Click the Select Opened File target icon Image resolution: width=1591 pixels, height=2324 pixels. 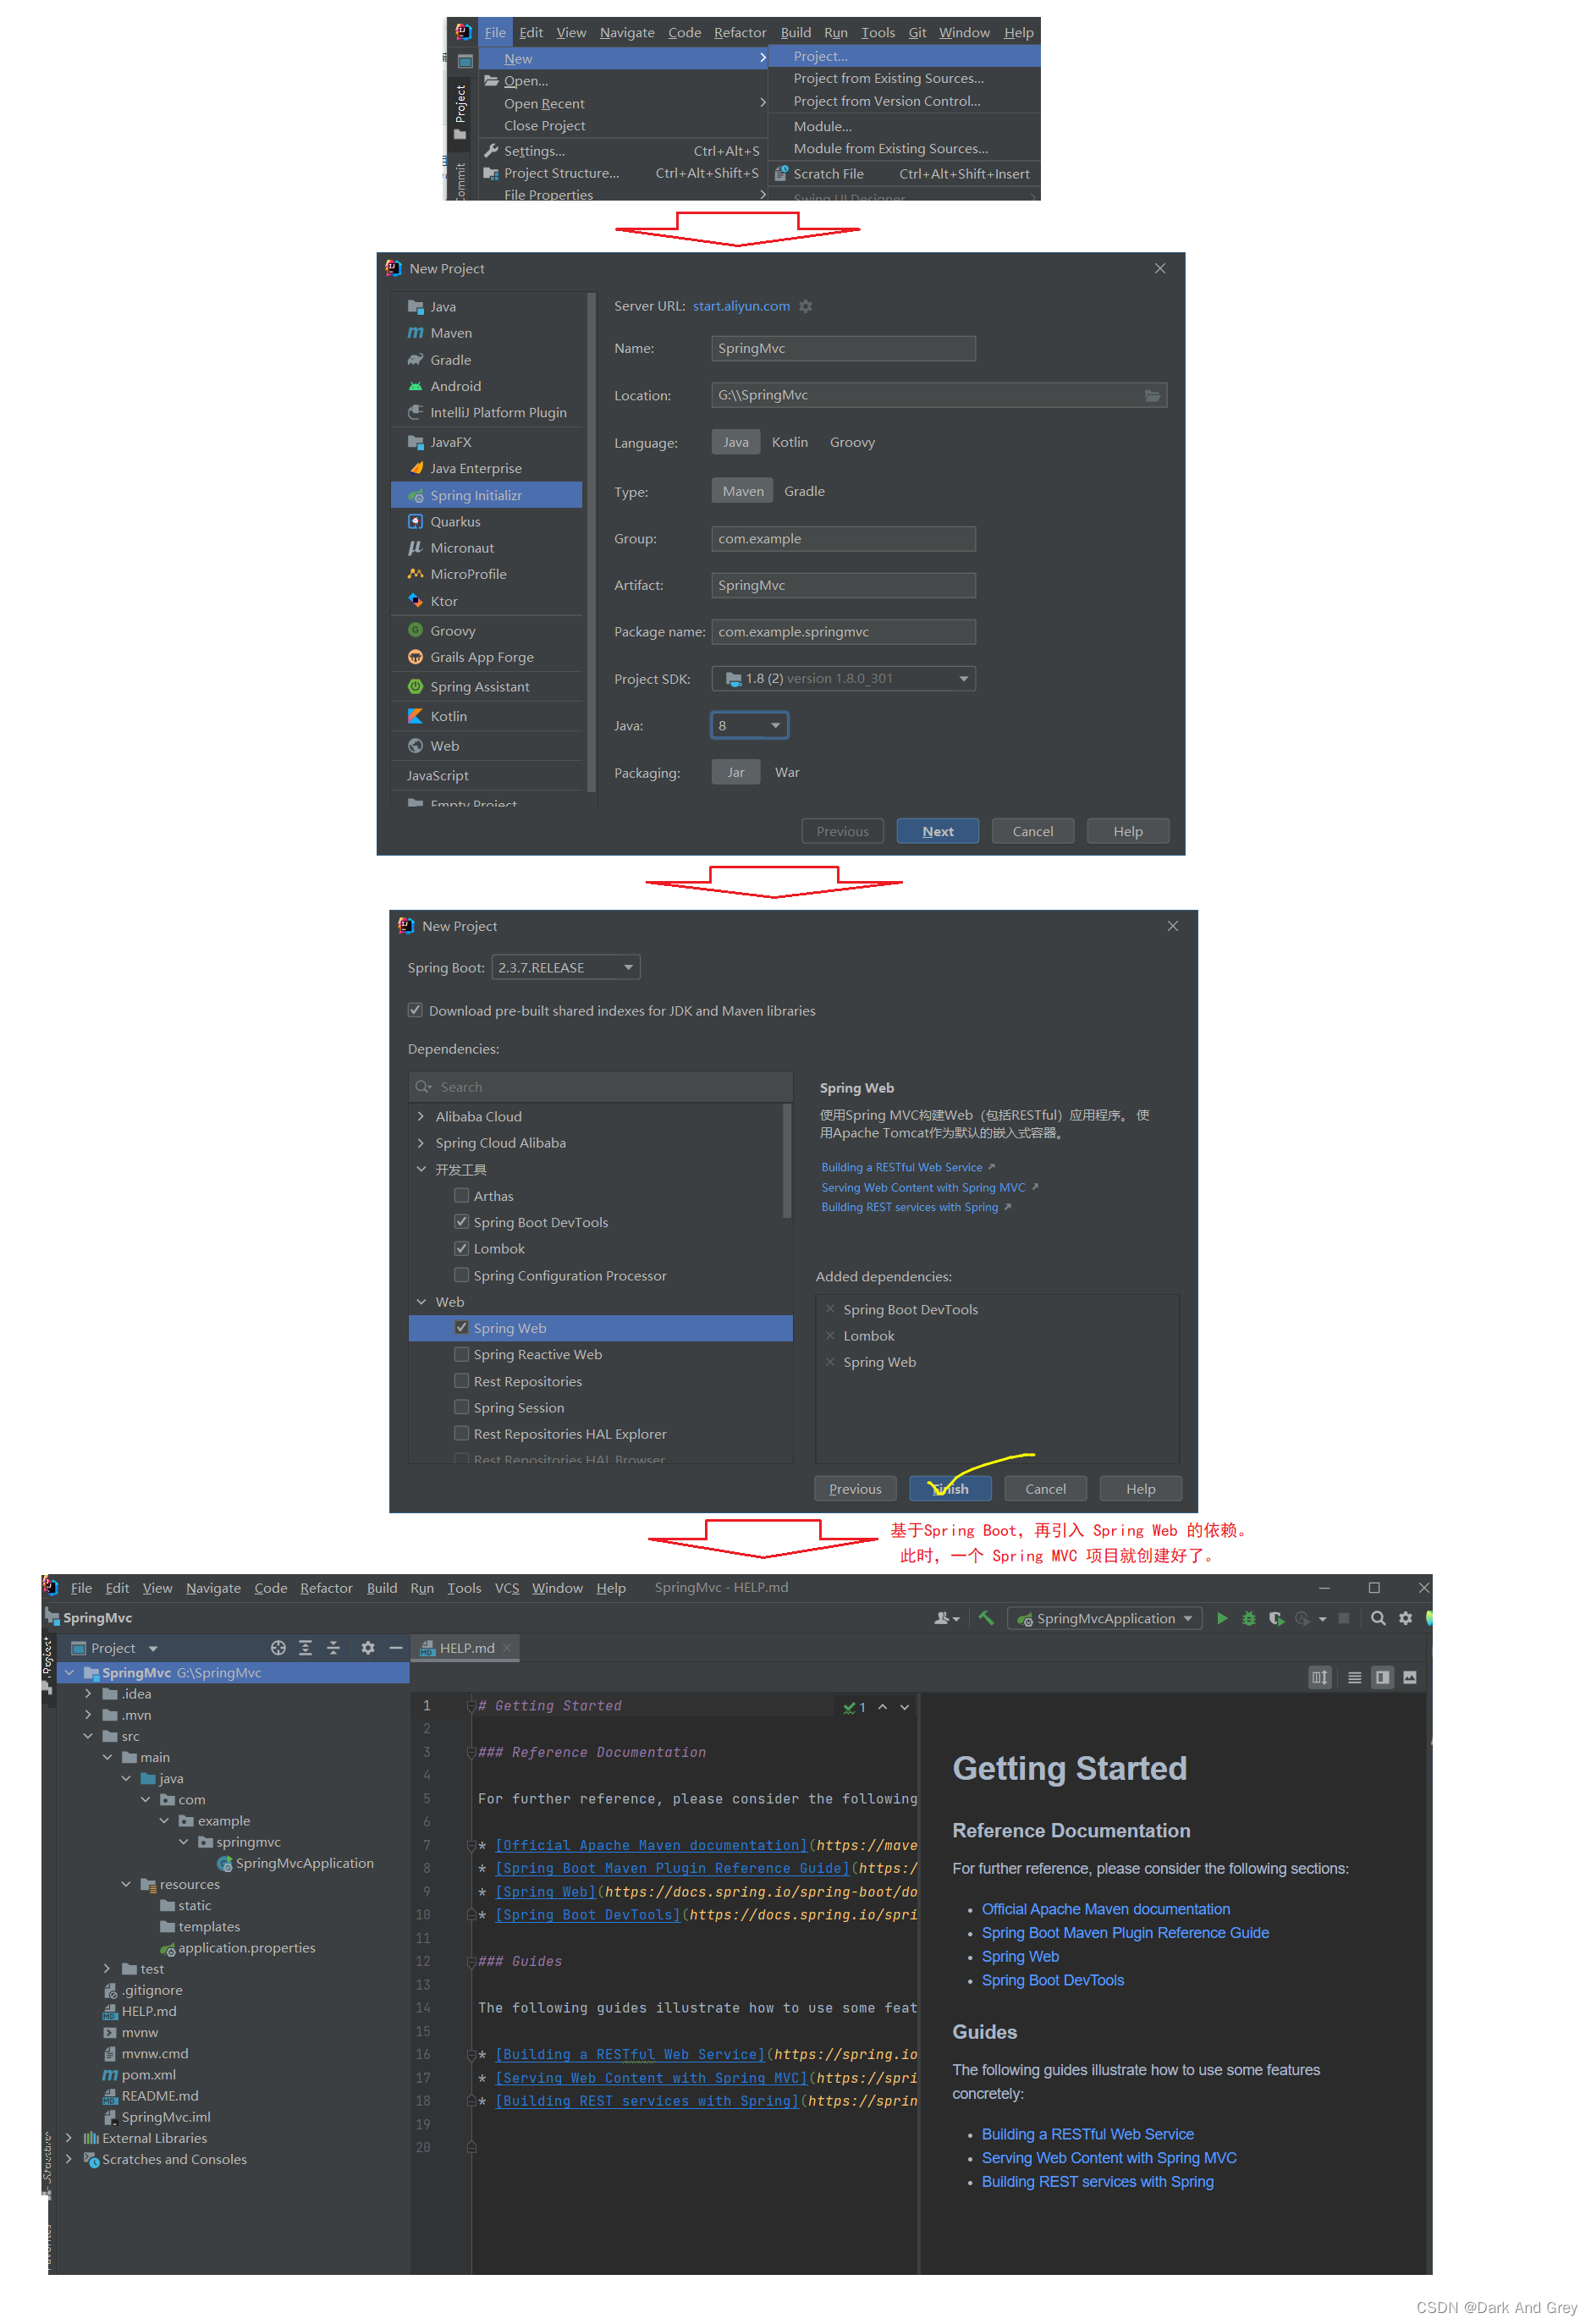click(x=278, y=1648)
